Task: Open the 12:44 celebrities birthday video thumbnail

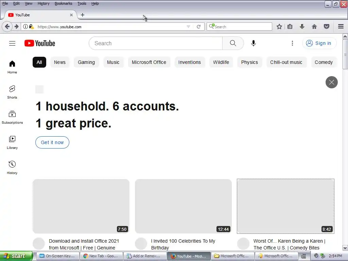Action: pyautogui.click(x=183, y=206)
